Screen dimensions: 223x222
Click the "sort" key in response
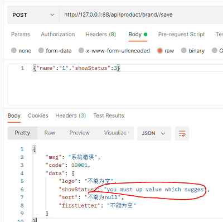point(68,197)
